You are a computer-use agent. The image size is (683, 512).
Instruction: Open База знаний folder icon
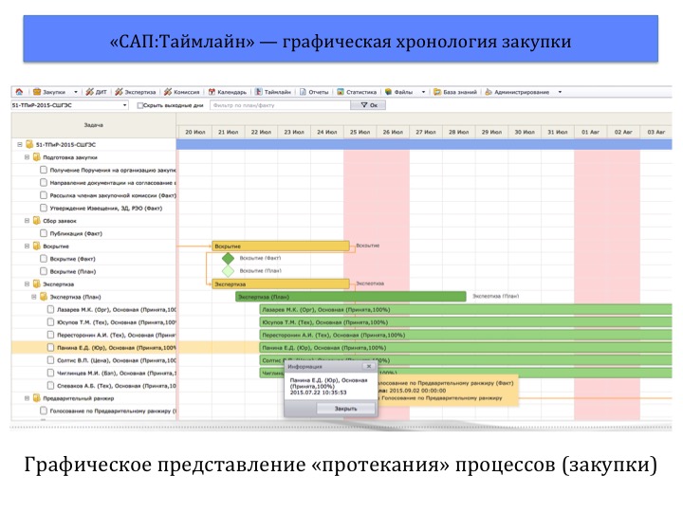437,92
